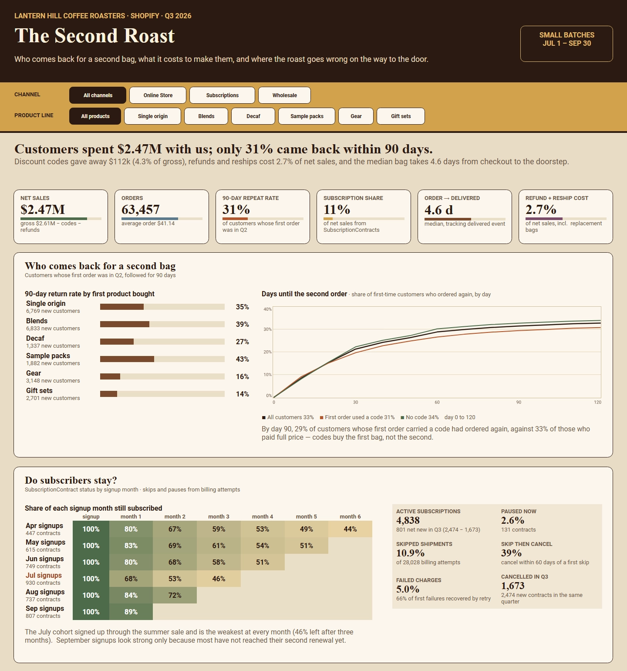
Task: Click the Jul signups 46% cell
Action: 219,579
